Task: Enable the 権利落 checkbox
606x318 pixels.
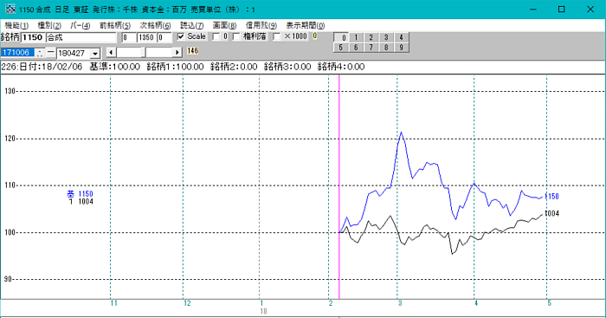Action: [236, 36]
